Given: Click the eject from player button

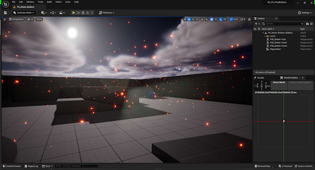Looking at the screenshot, I should point(88,13).
